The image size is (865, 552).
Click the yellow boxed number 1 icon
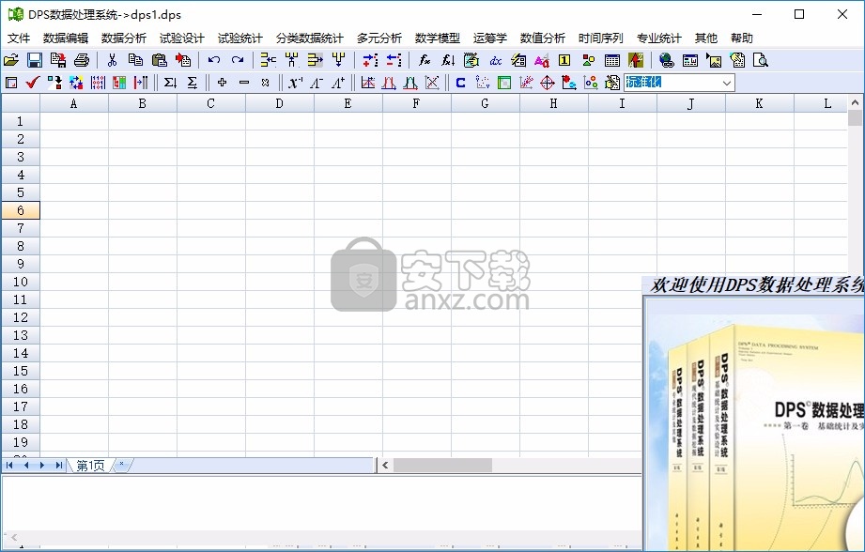tap(564, 60)
